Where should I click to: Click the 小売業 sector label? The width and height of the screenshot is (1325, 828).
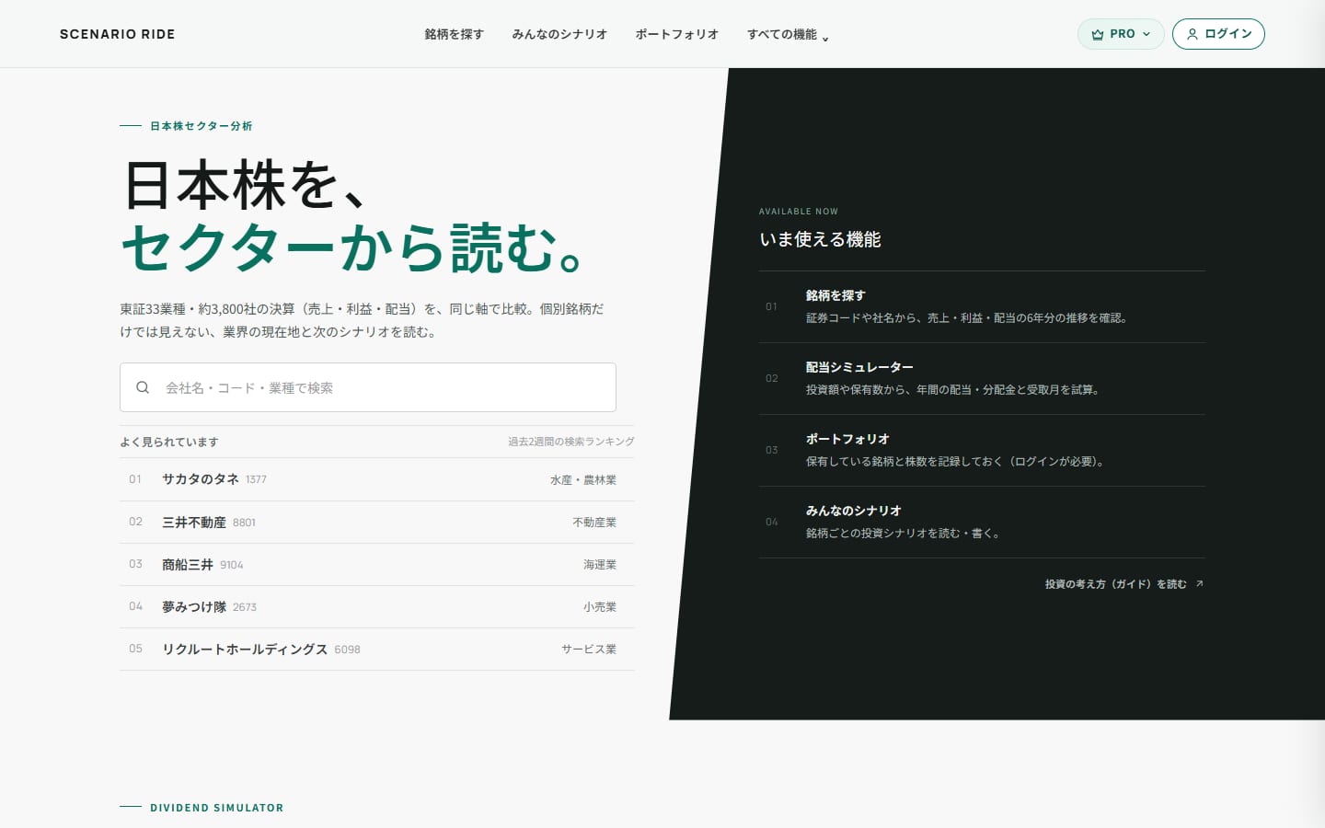coord(600,606)
